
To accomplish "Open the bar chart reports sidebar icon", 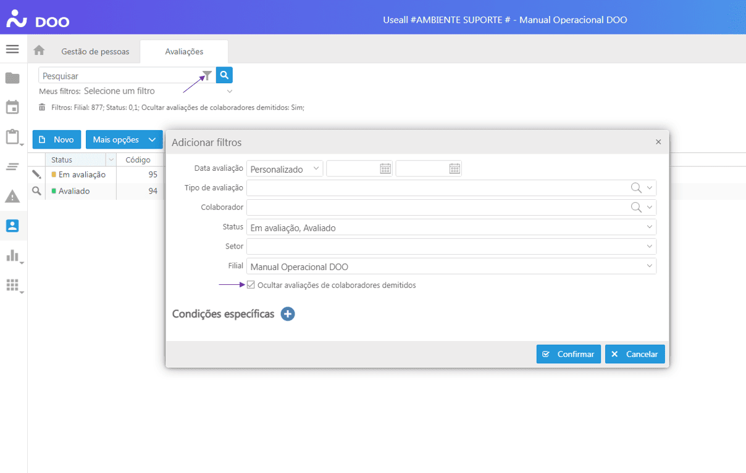I will click(12, 255).
